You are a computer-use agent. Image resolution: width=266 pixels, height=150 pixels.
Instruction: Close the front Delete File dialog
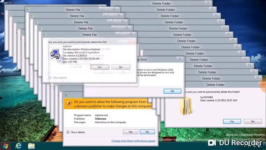131,34
